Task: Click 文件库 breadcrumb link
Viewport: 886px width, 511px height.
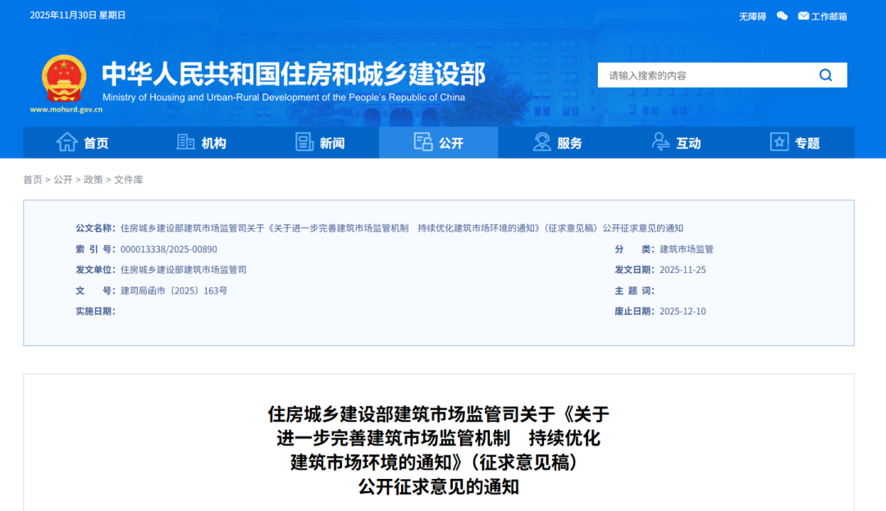Action: pos(128,180)
